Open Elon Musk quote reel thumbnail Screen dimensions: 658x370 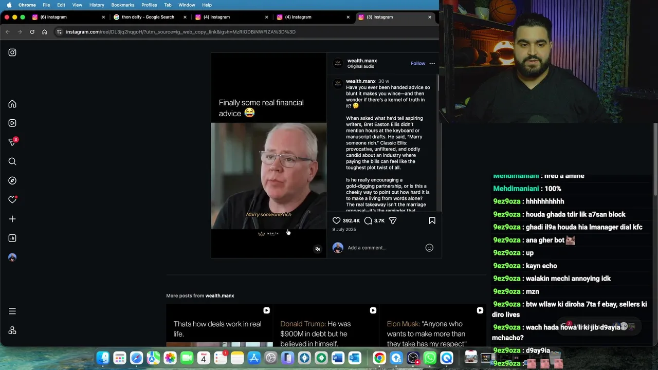point(433,326)
